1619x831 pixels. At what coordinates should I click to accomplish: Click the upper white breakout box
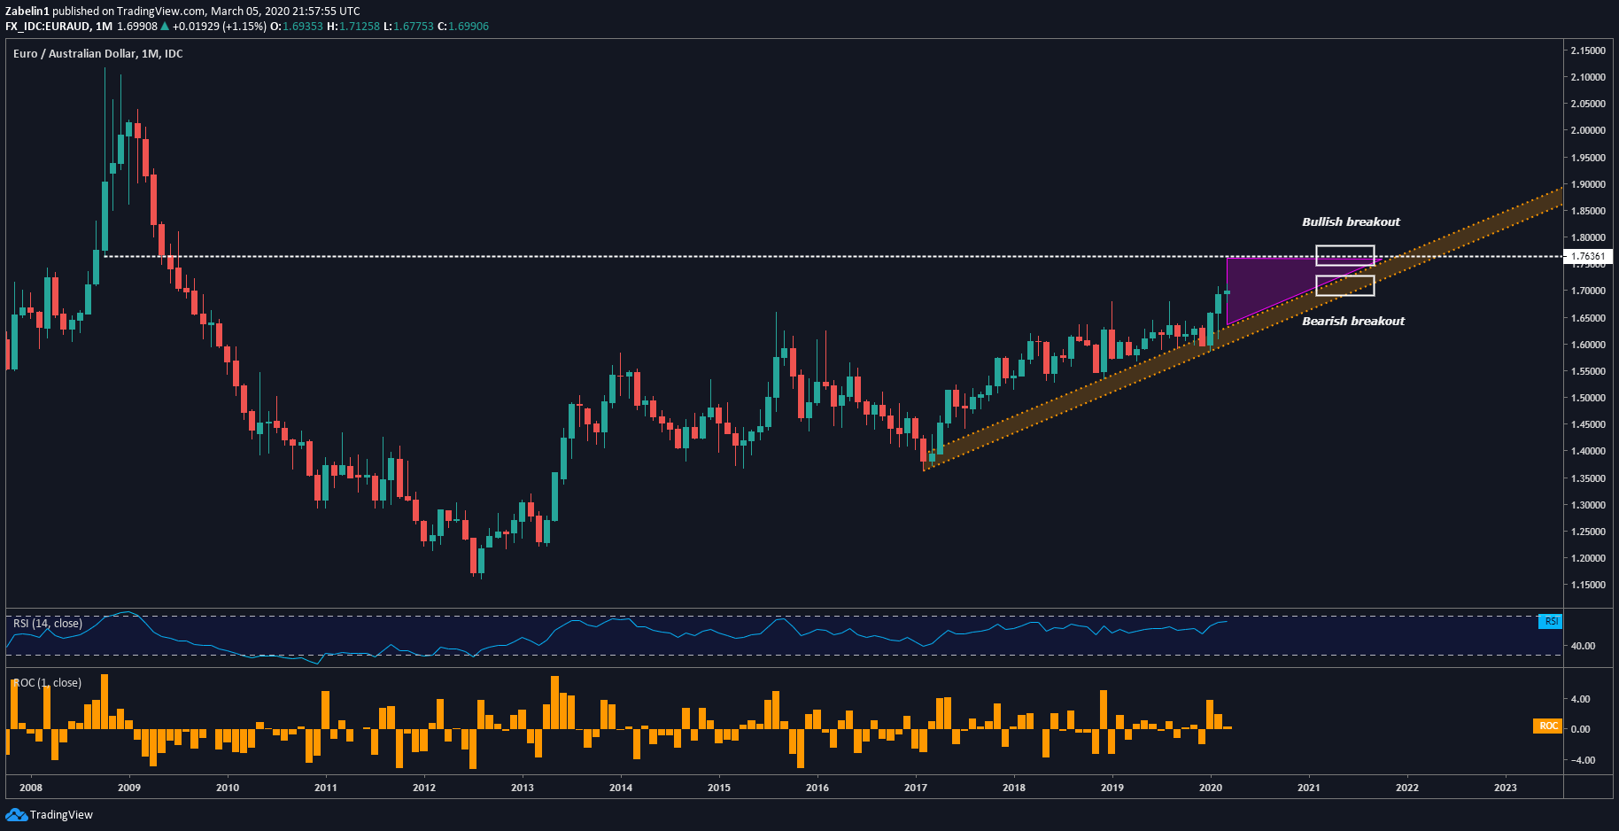pyautogui.click(x=1344, y=255)
